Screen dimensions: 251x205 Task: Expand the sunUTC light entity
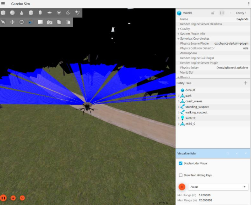(x=179, y=118)
